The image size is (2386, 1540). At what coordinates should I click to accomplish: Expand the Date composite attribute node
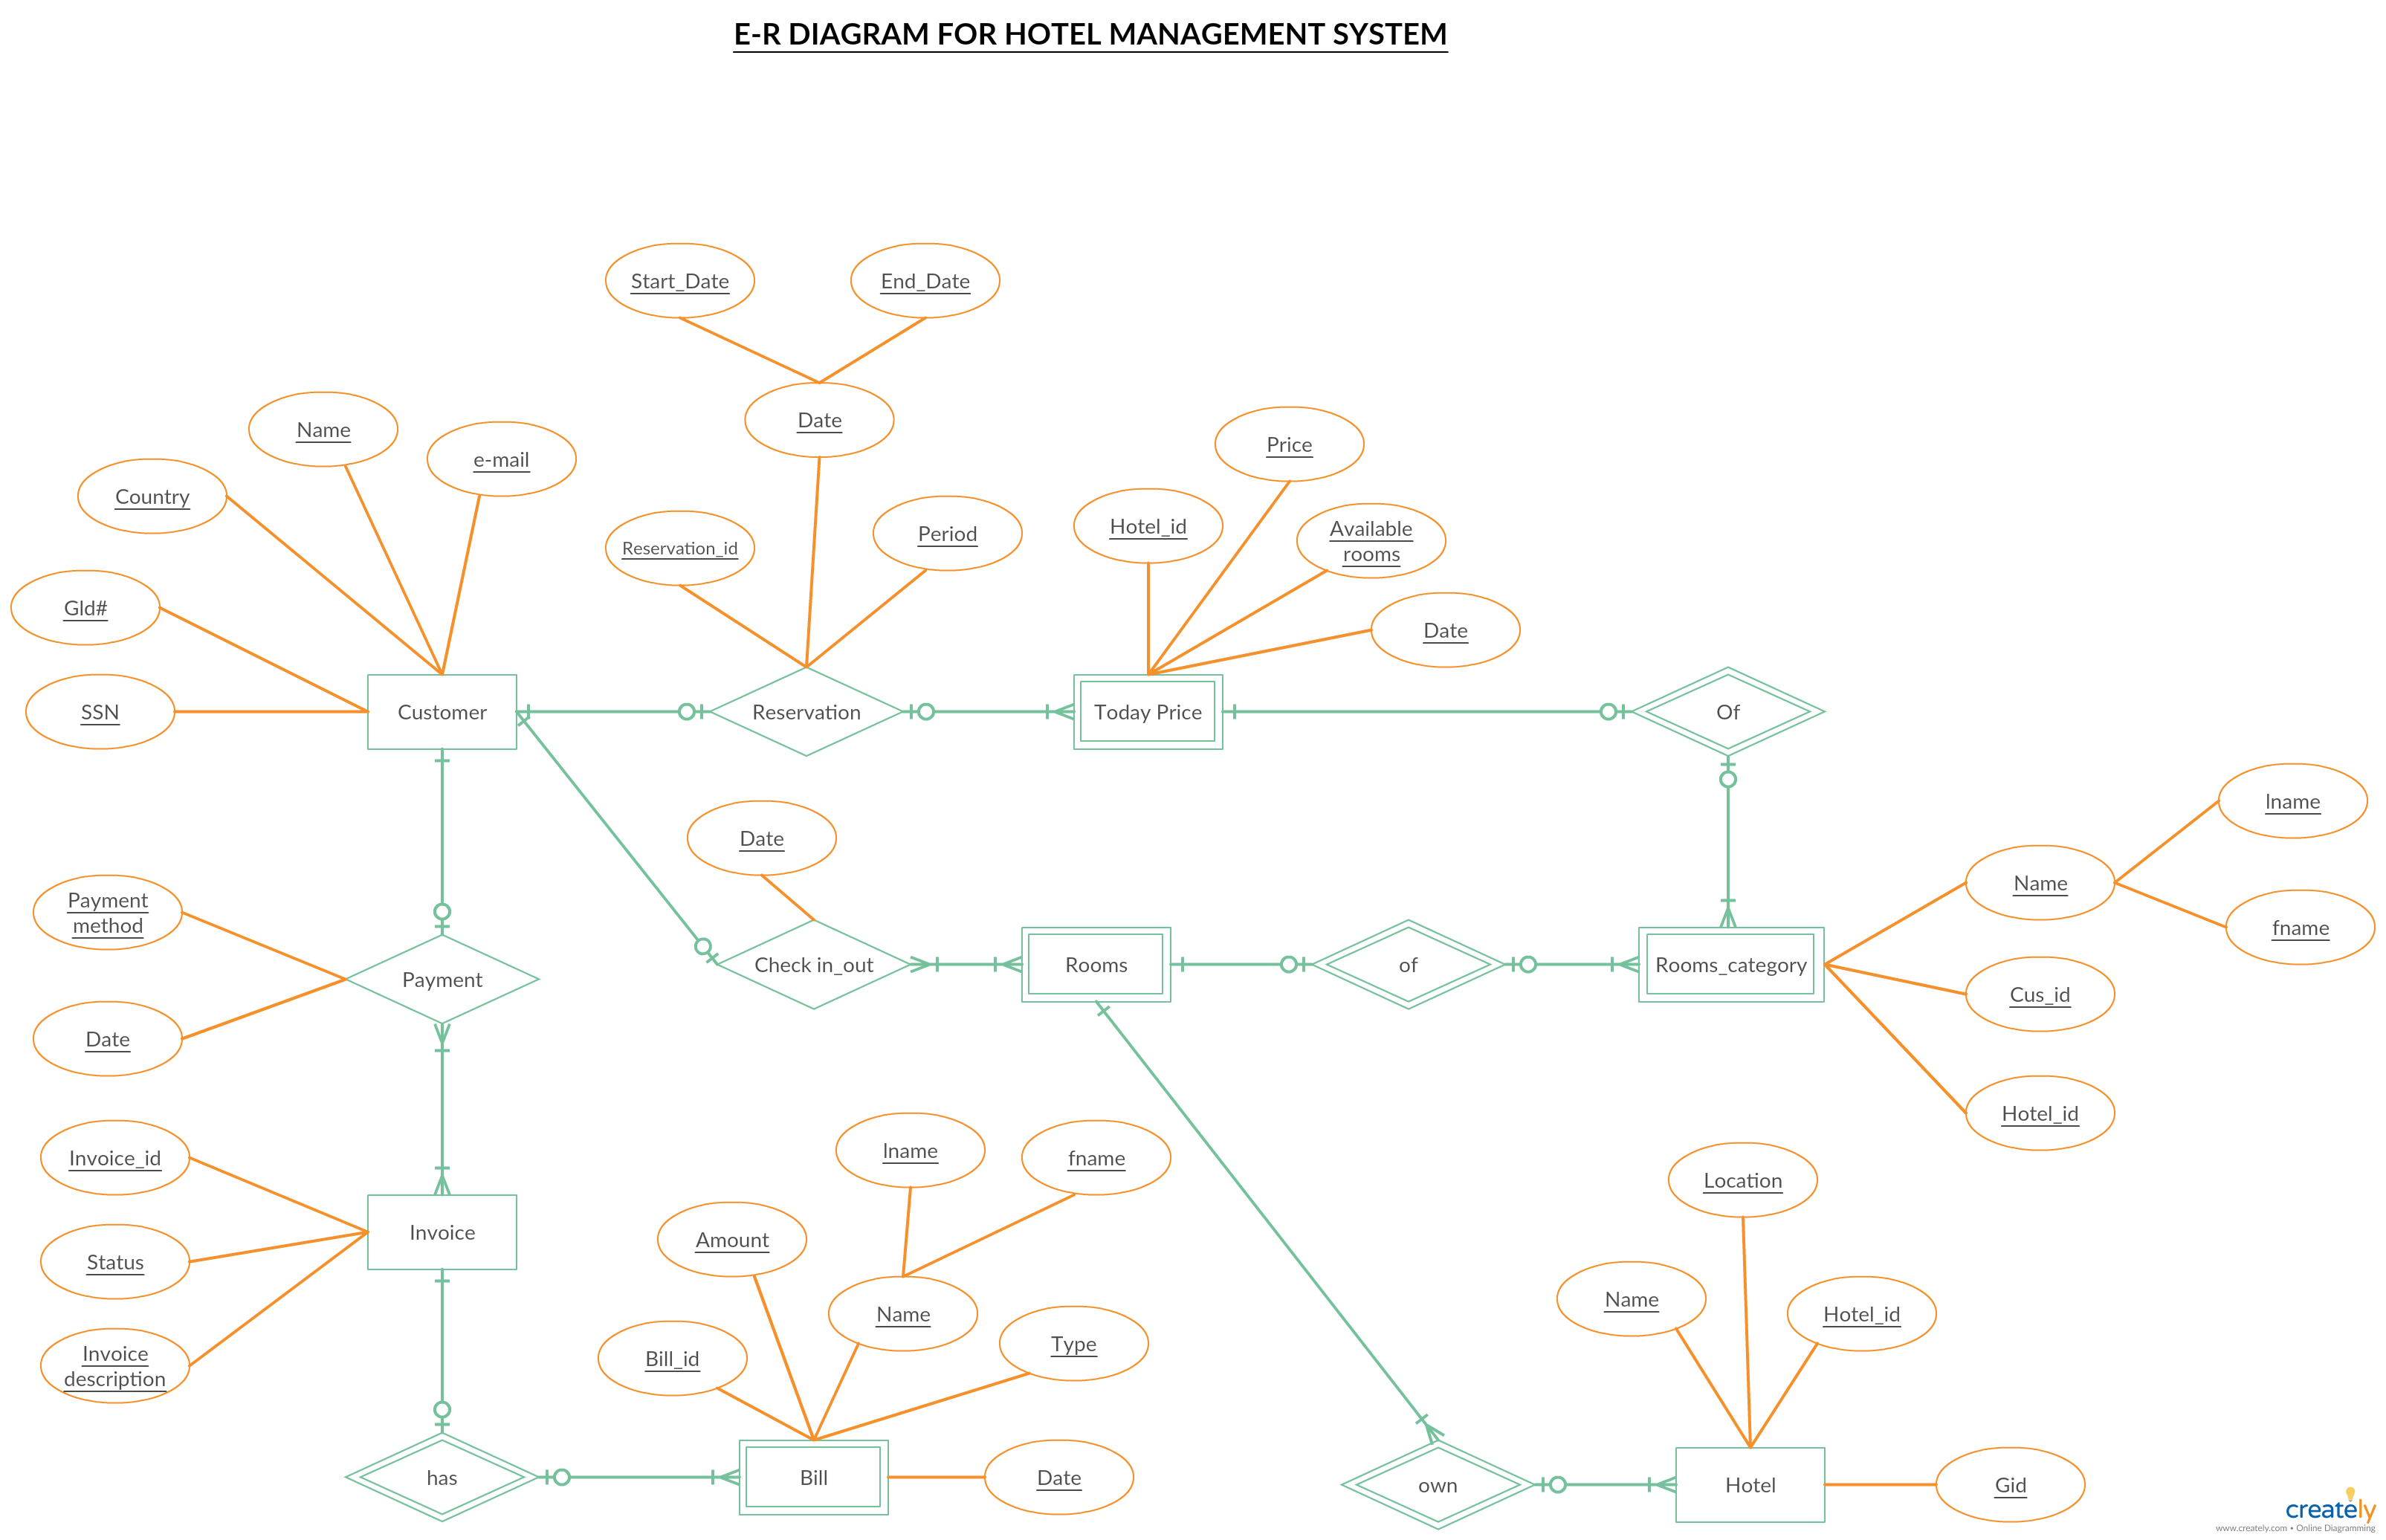click(818, 426)
